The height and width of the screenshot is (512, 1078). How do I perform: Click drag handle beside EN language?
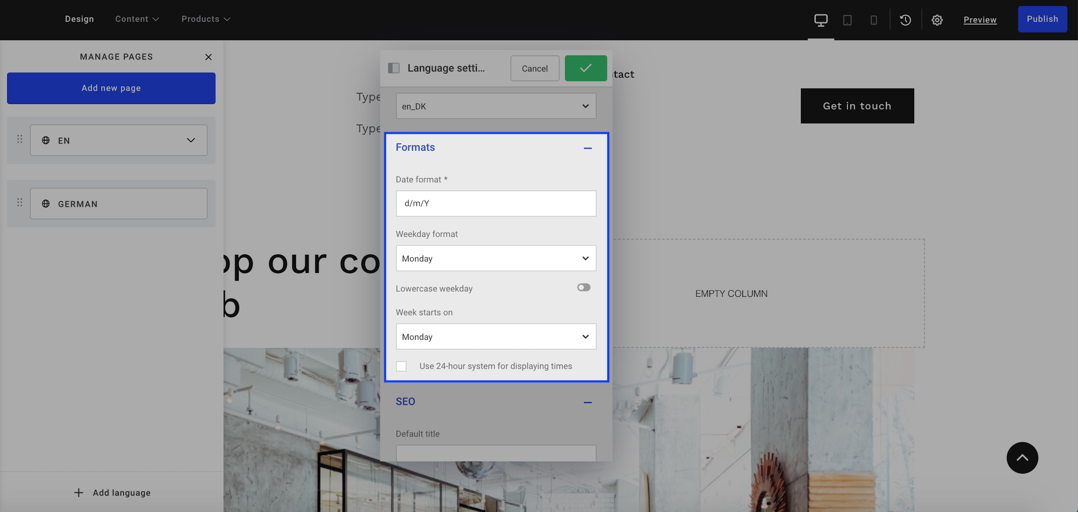tap(20, 139)
